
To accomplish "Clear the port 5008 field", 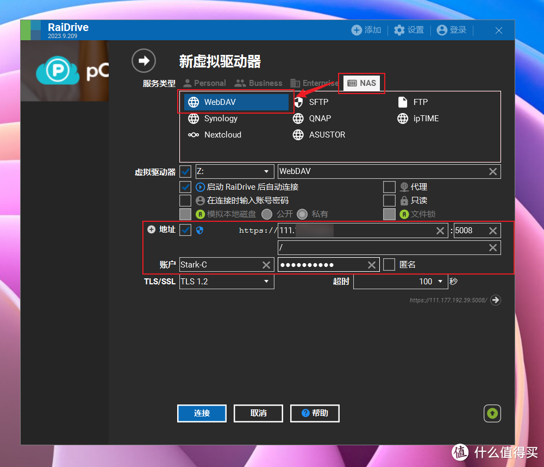I will [493, 231].
